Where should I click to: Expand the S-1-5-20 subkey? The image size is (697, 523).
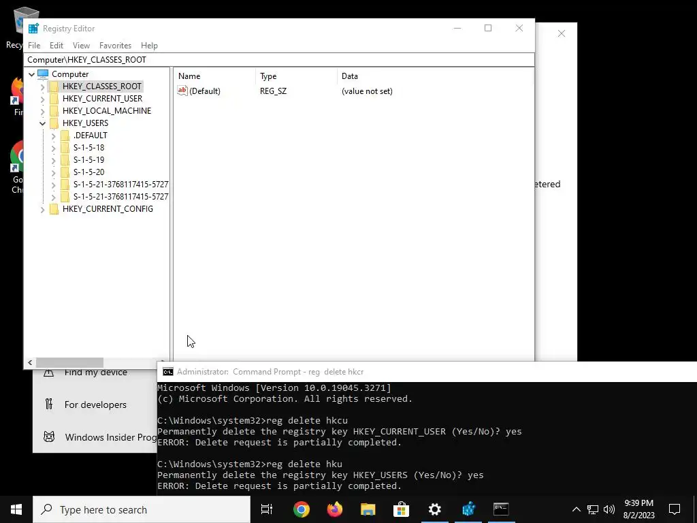tap(53, 172)
